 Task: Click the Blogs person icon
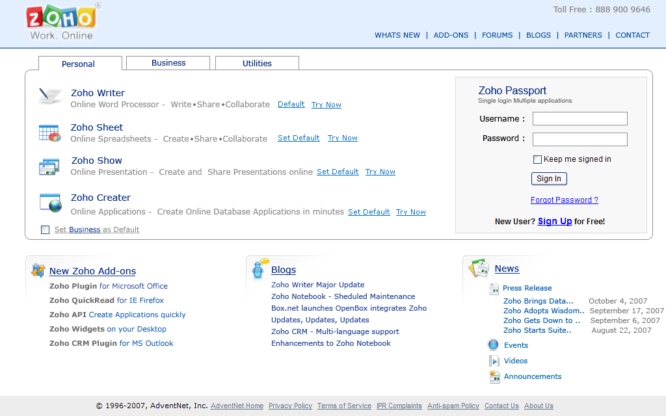click(x=260, y=268)
